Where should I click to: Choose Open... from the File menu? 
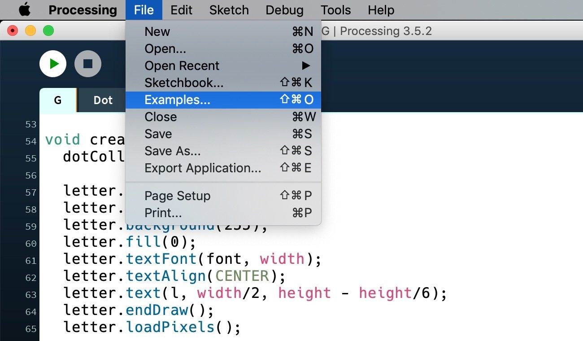point(223,49)
